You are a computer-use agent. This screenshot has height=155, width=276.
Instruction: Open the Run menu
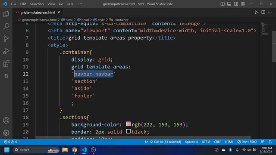pos(70,4)
